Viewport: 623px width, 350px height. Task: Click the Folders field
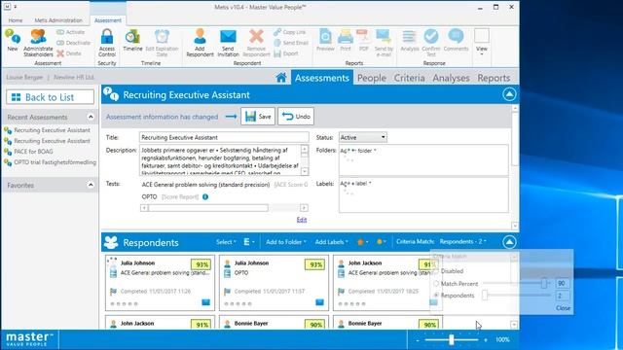tap(423, 160)
